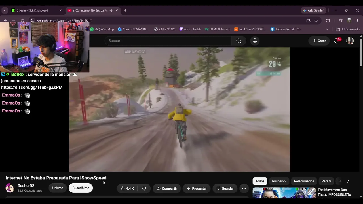This screenshot has height=204, width=363.
Task: Open the All Bookmarks folder
Action: pyautogui.click(x=348, y=29)
